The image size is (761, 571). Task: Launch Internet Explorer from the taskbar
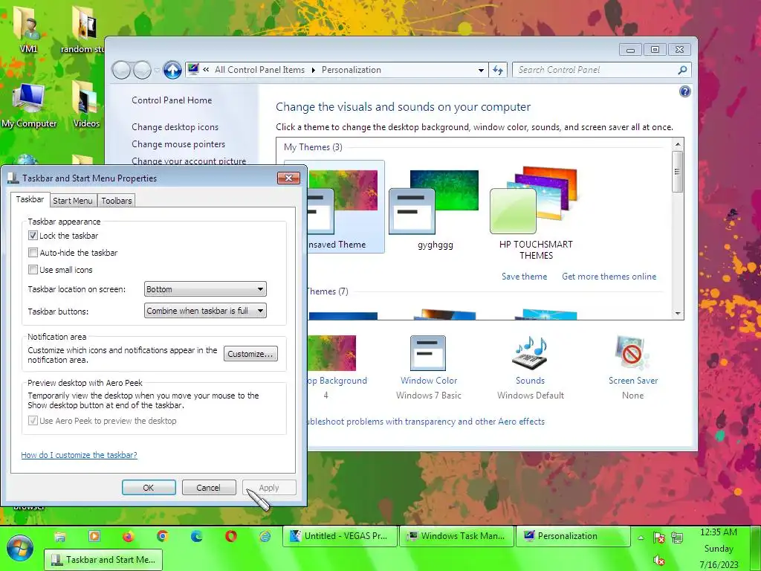click(x=265, y=536)
